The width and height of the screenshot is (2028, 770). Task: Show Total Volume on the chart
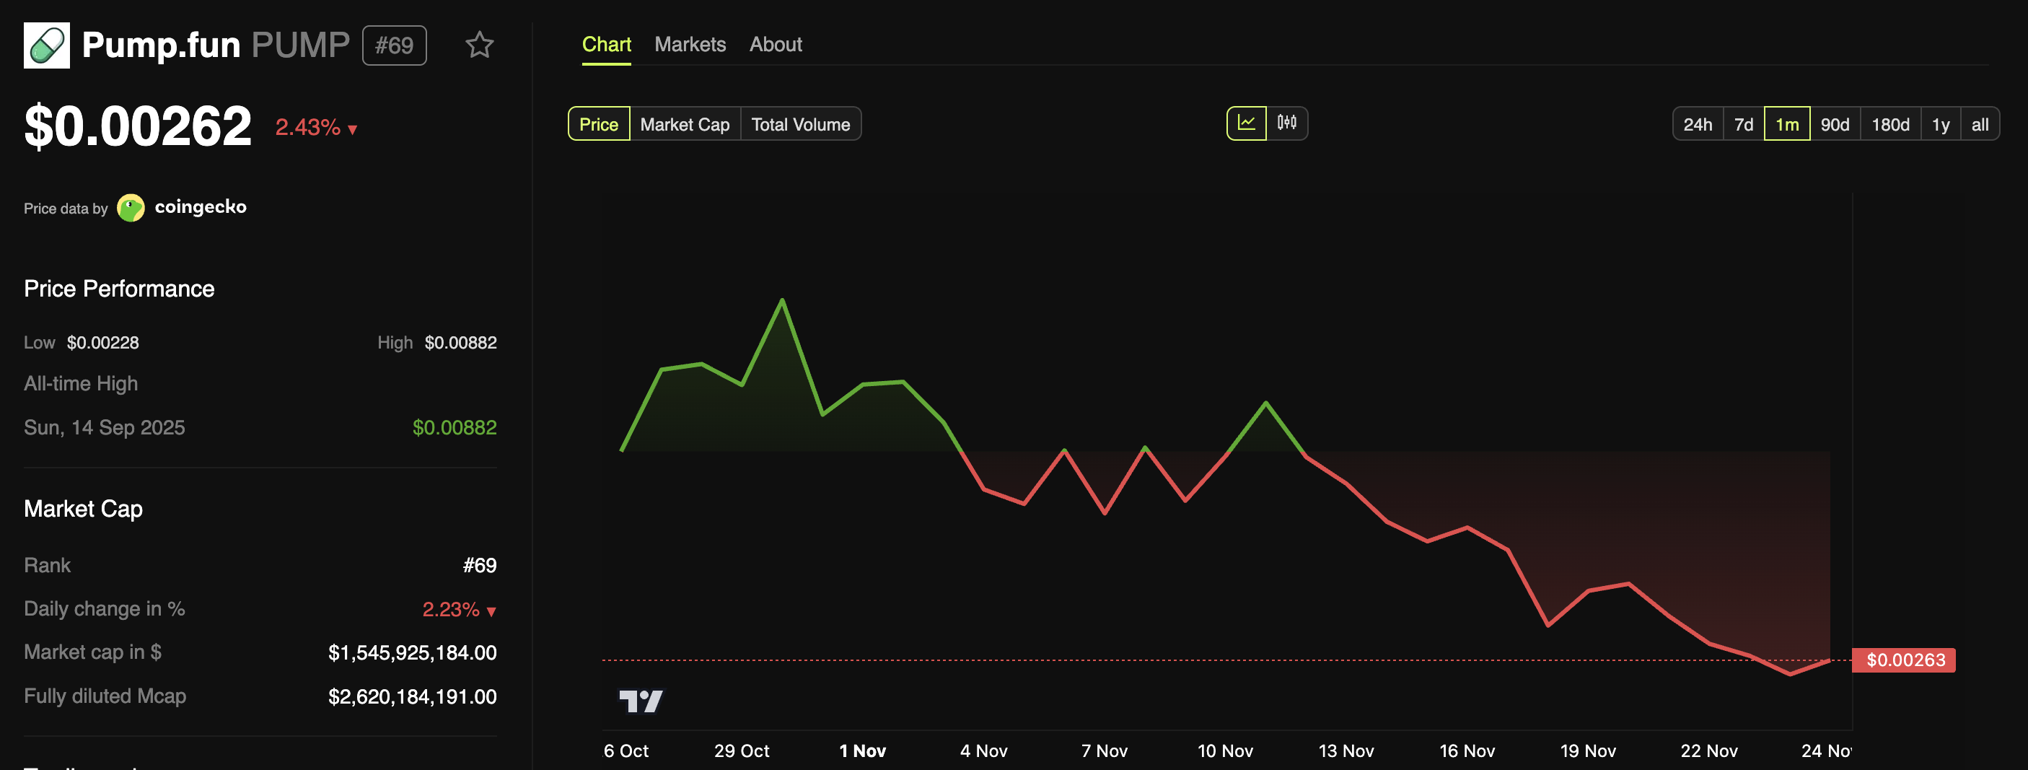pos(801,123)
